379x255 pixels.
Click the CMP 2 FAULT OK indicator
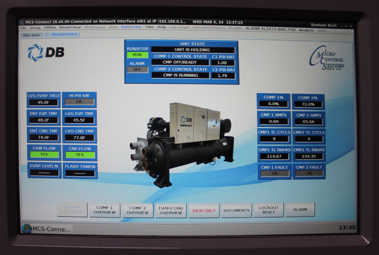click(309, 173)
